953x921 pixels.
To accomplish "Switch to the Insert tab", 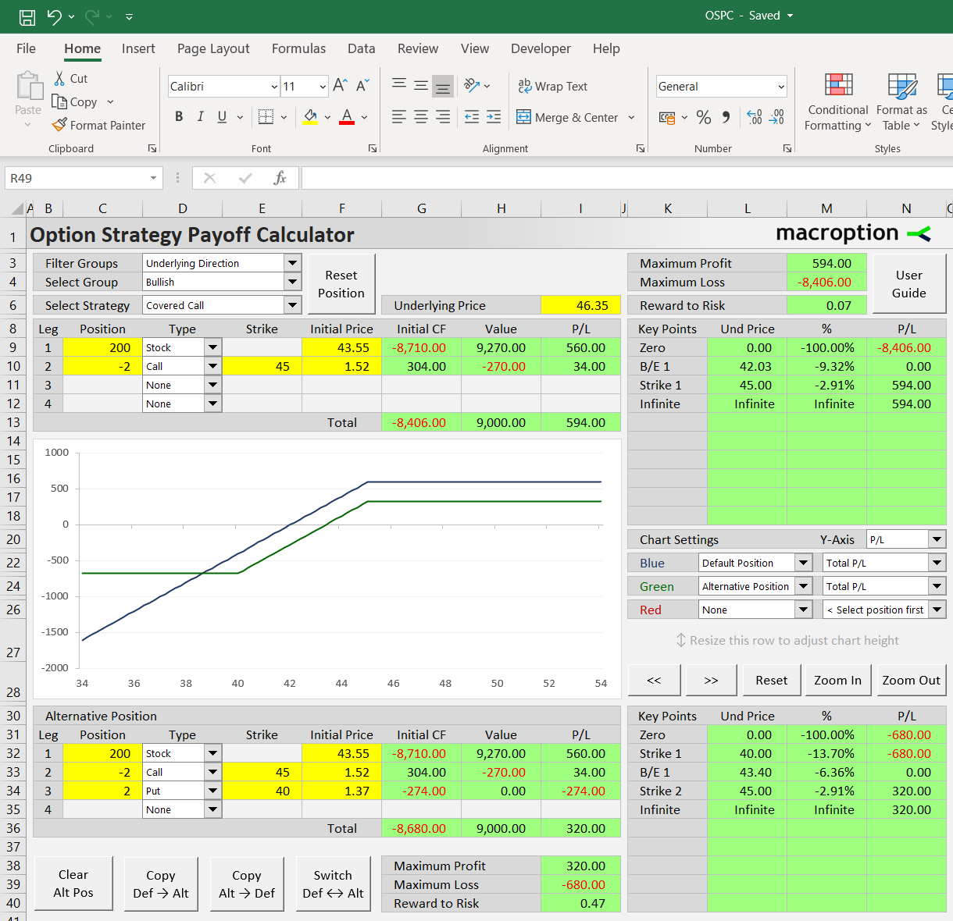I will 138,48.
